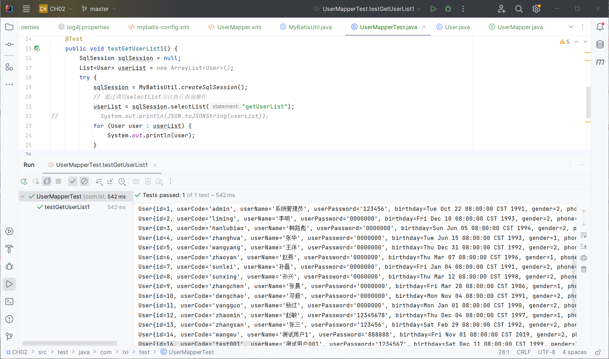
Task: Open IDE settings gear
Action: coord(536,9)
